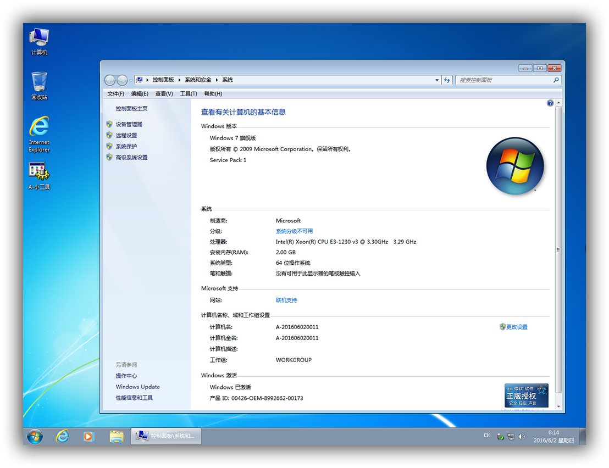The image size is (609, 468).
Task: Open 设备管理器 link
Action: [x=129, y=124]
